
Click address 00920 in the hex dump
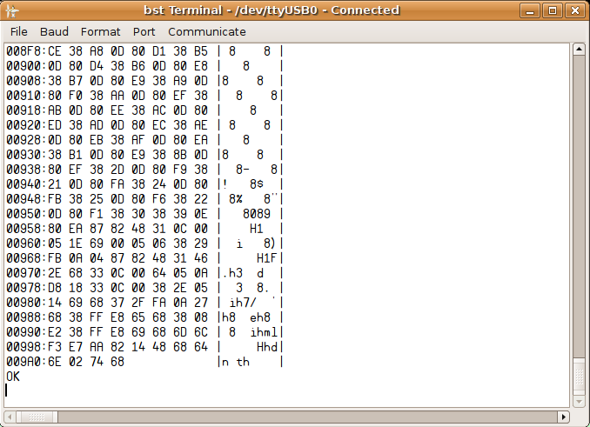(x=25, y=124)
